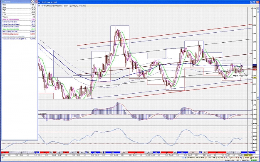Click the magenta Gann HiLo Activator row
The image size is (260, 162).
pyautogui.click(x=19, y=19)
